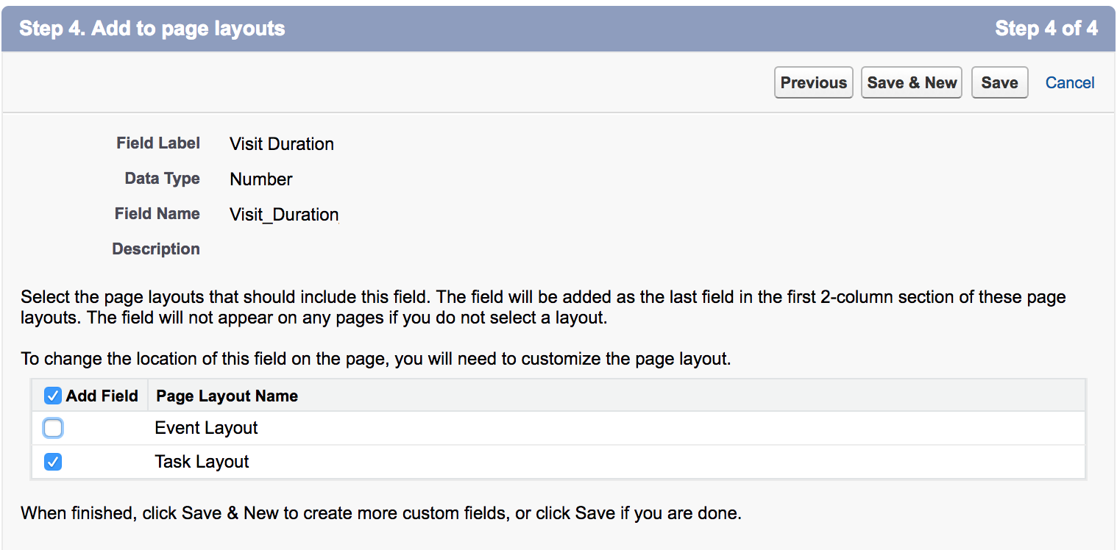Click the Add Field column header label
This screenshot has width=1117, height=550.
tap(102, 396)
